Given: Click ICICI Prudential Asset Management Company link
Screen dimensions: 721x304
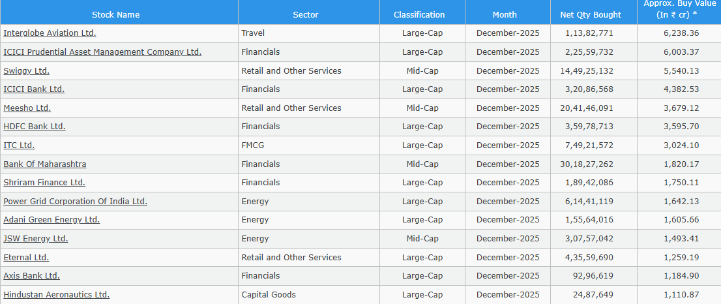Looking at the screenshot, I should click(x=102, y=52).
